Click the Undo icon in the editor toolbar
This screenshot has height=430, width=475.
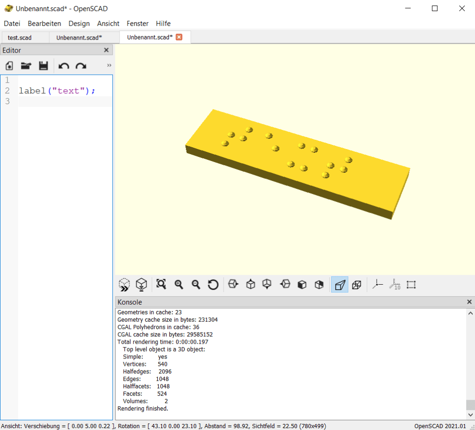(63, 65)
